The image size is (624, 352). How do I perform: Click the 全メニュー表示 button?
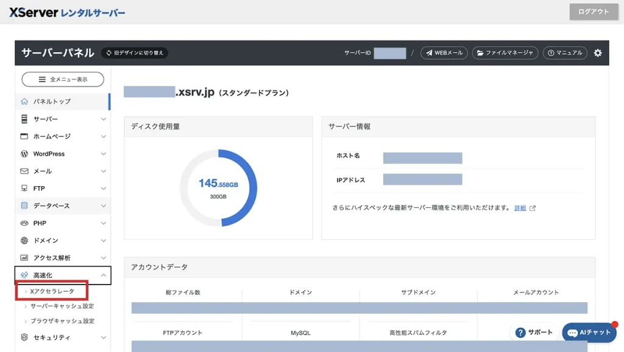pyautogui.click(x=63, y=79)
